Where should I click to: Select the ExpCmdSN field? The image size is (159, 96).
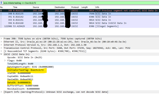pyautogui.click(x=20, y=76)
